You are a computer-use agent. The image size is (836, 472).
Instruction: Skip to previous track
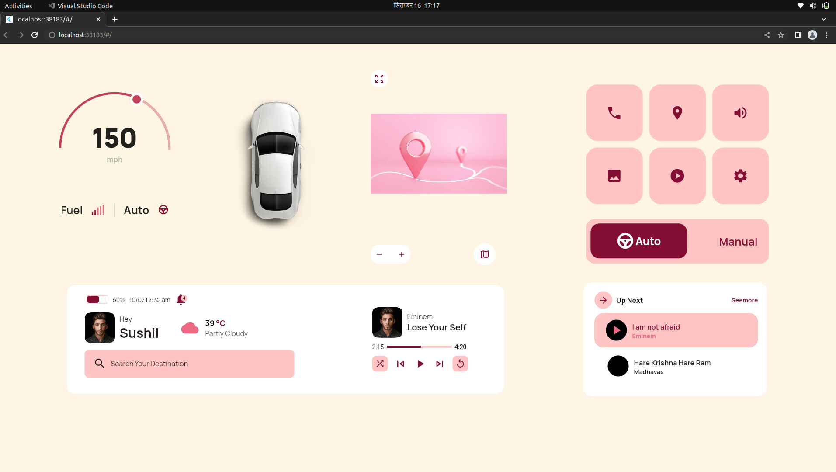pyautogui.click(x=400, y=364)
